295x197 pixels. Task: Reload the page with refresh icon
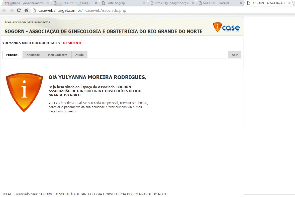[19, 11]
